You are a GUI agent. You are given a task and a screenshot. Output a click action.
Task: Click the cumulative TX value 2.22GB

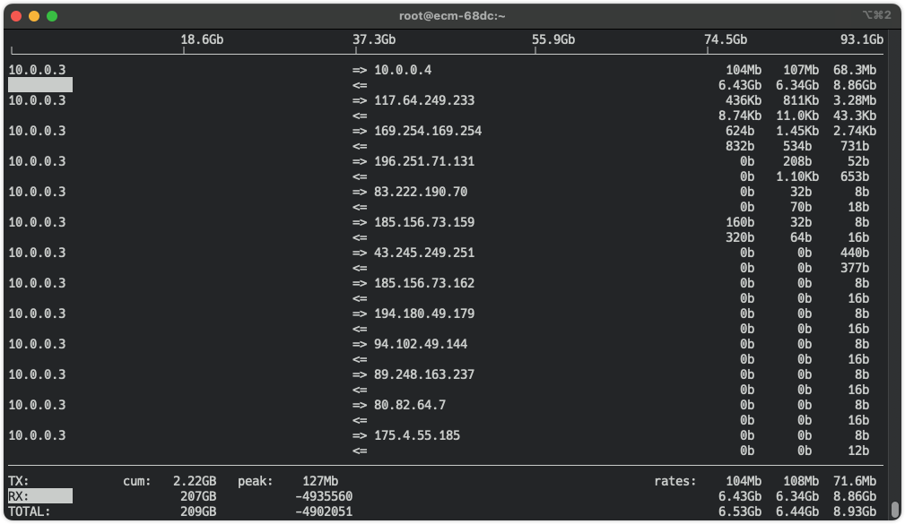pos(196,481)
